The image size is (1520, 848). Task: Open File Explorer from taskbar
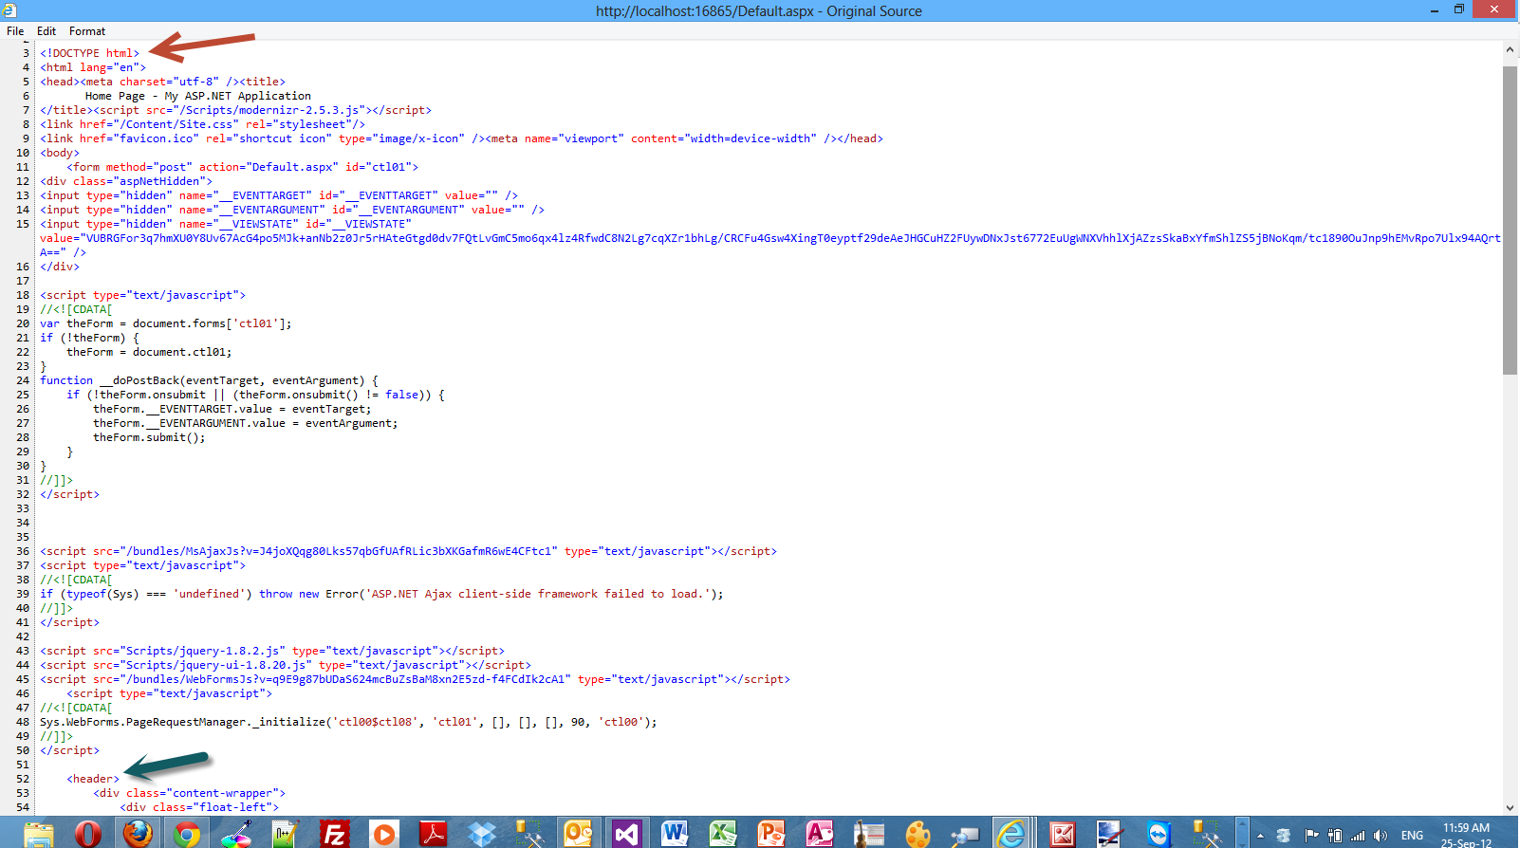pyautogui.click(x=39, y=834)
